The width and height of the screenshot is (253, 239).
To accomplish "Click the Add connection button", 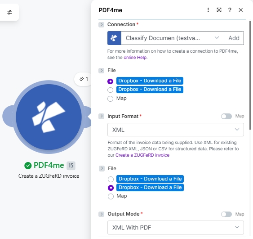I will [234, 38].
